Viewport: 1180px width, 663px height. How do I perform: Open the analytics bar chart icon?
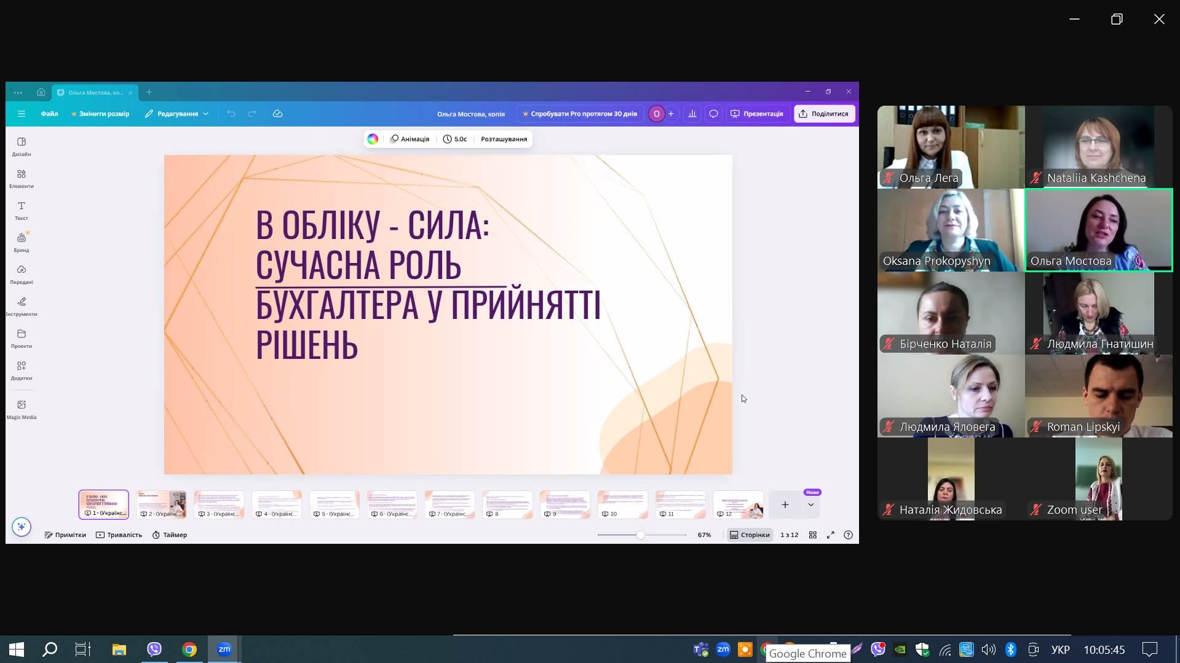click(692, 114)
